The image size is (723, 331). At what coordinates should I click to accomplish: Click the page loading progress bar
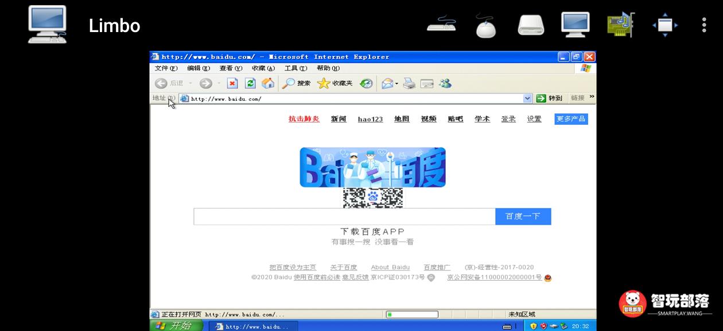[x=412, y=314]
